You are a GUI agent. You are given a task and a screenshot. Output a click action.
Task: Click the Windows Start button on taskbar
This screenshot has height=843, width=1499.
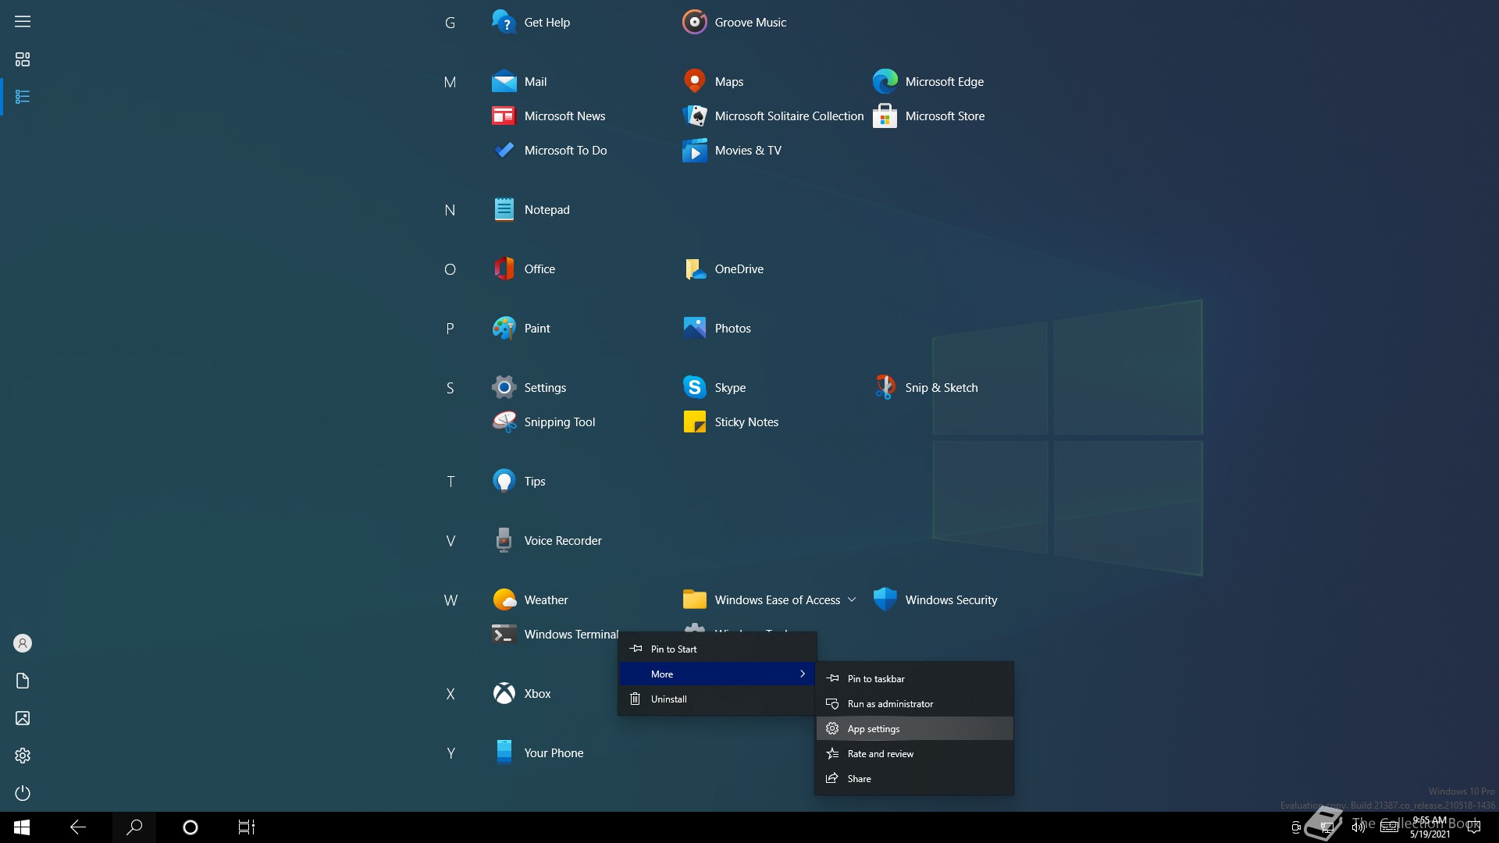(22, 827)
